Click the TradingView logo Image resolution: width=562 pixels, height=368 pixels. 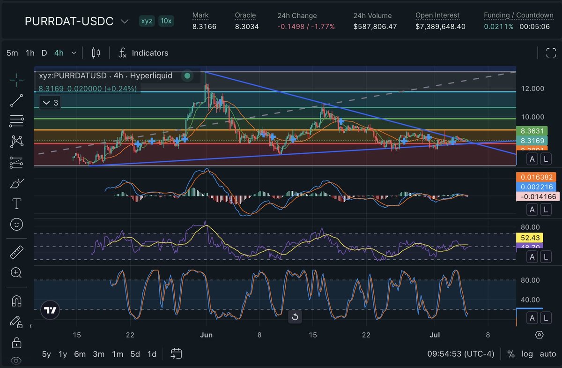tap(50, 310)
